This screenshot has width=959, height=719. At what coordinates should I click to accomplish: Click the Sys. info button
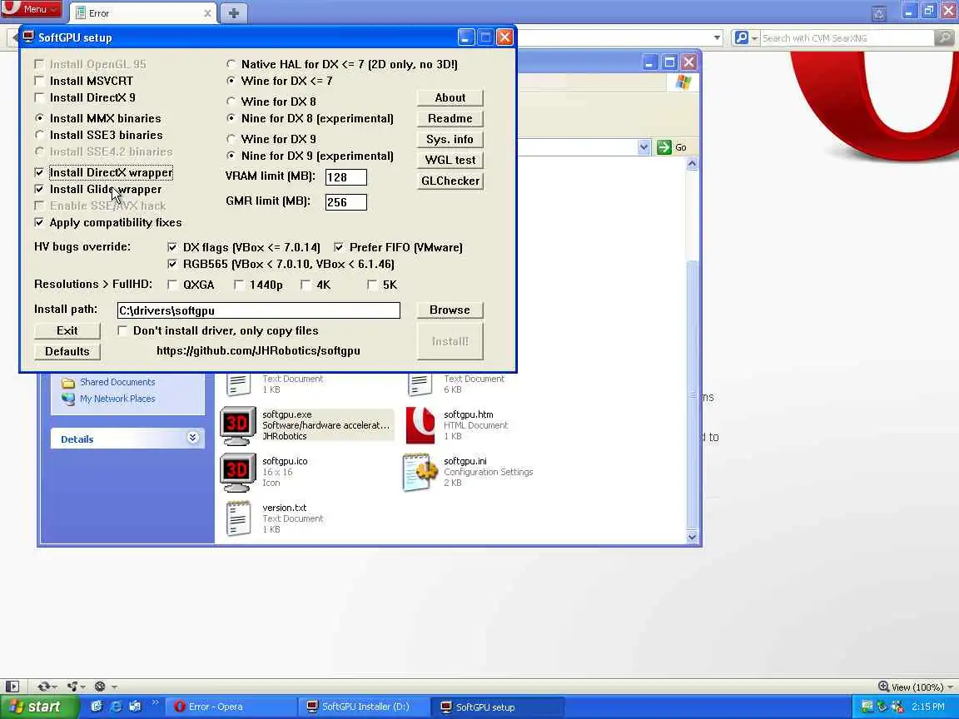pyautogui.click(x=450, y=140)
